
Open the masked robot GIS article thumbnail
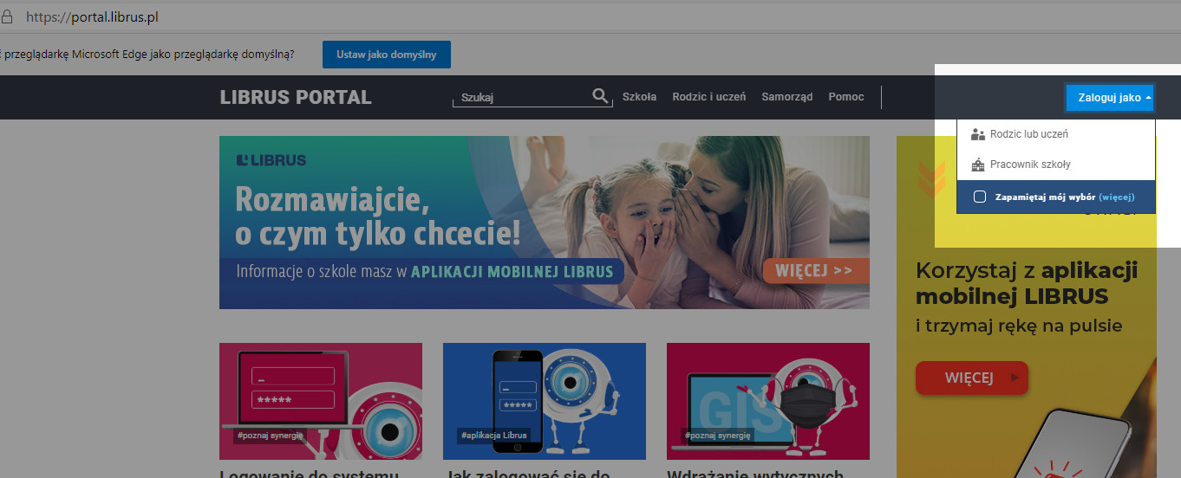[768, 401]
